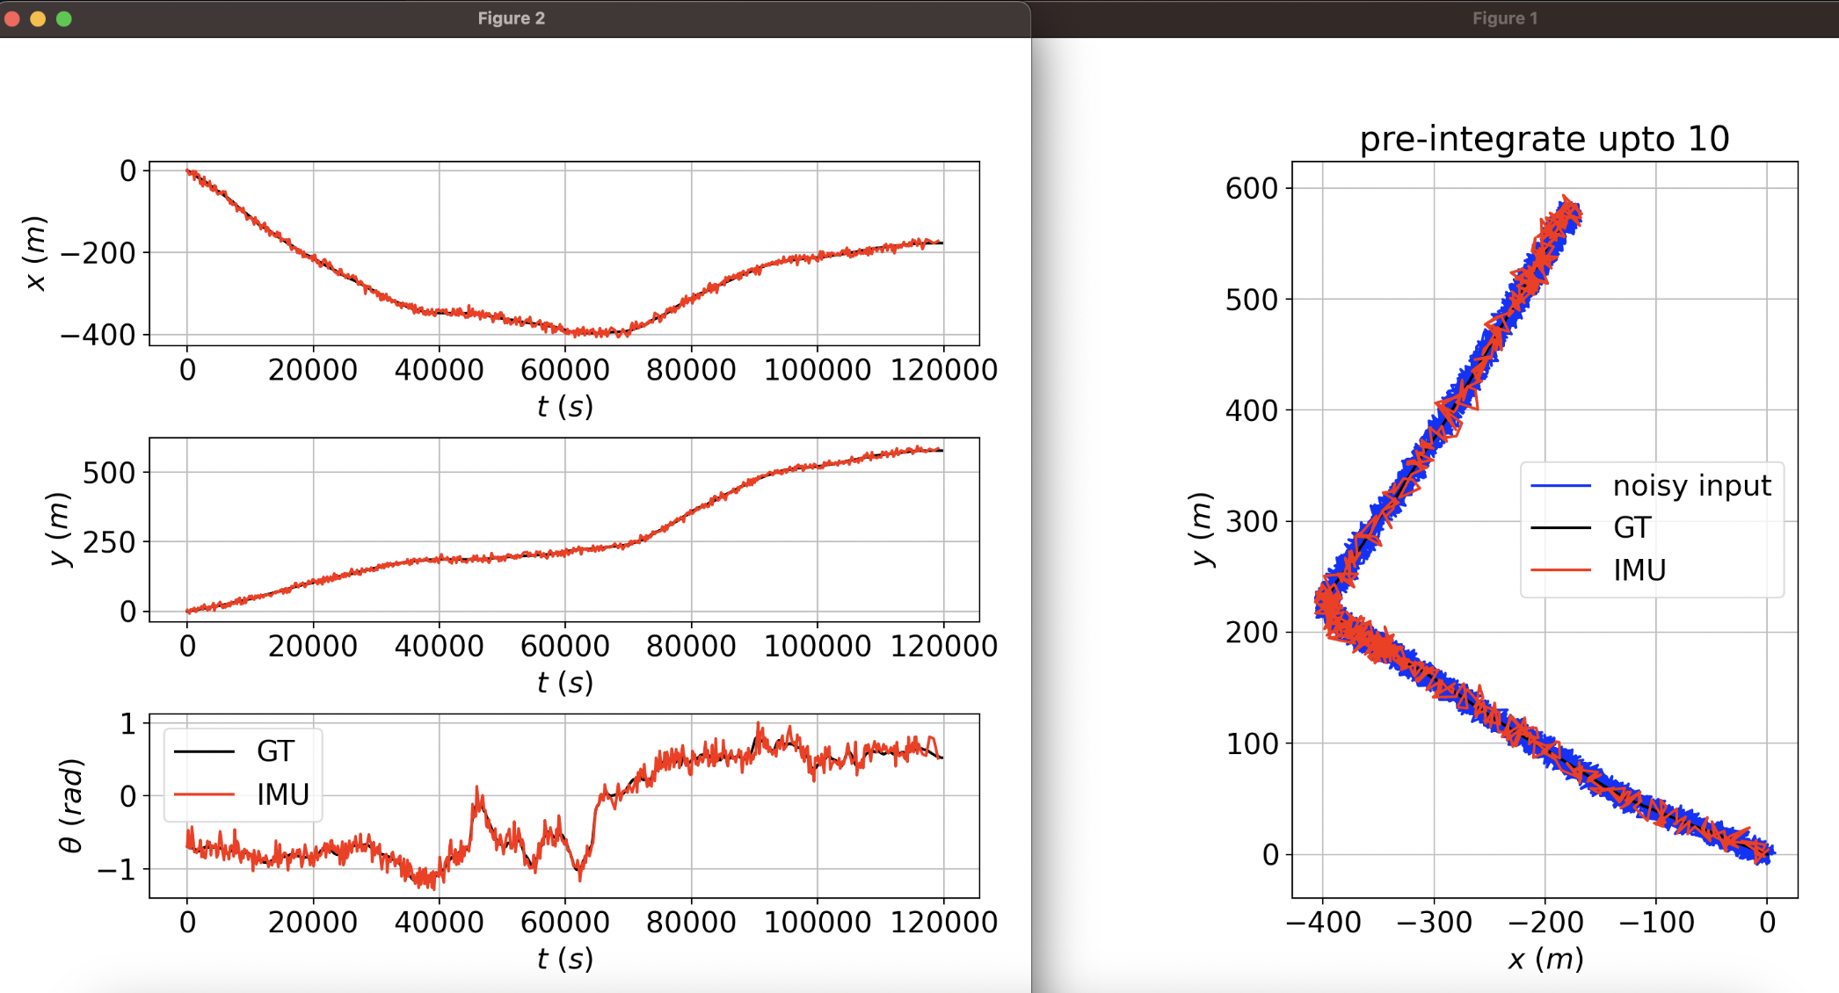This screenshot has height=993, width=1839.
Task: Click x (m) label below trajectory plot
Action: click(1545, 959)
